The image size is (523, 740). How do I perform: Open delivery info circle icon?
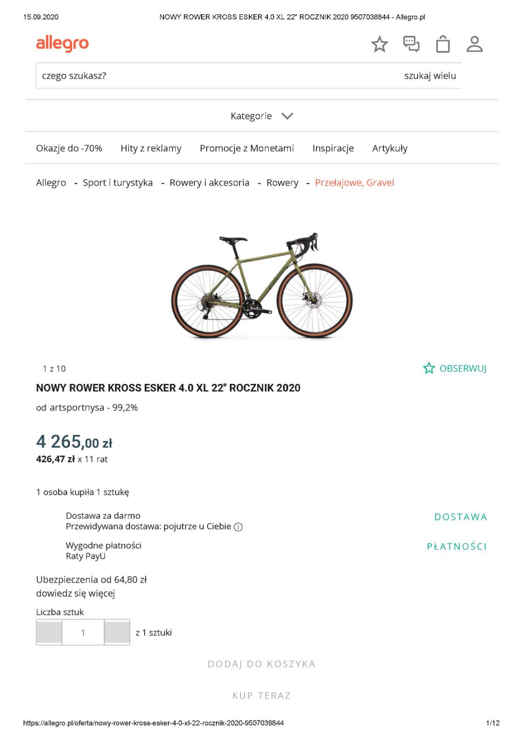tap(238, 527)
